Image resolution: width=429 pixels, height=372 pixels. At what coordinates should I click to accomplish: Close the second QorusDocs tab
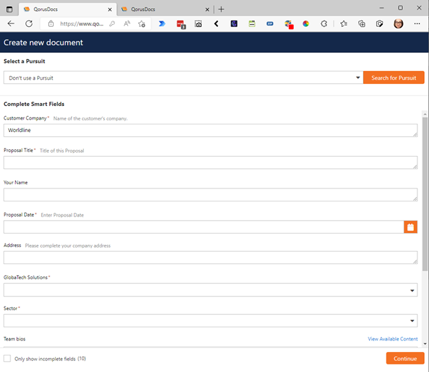point(207,10)
